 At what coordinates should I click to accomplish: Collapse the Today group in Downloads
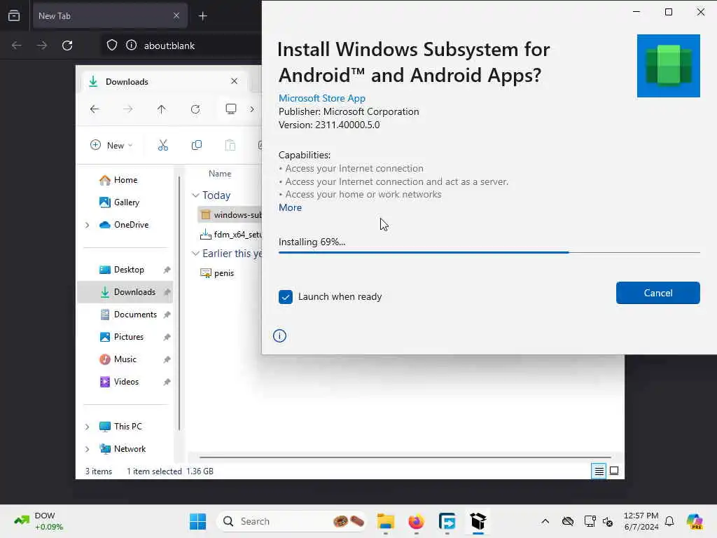point(196,195)
